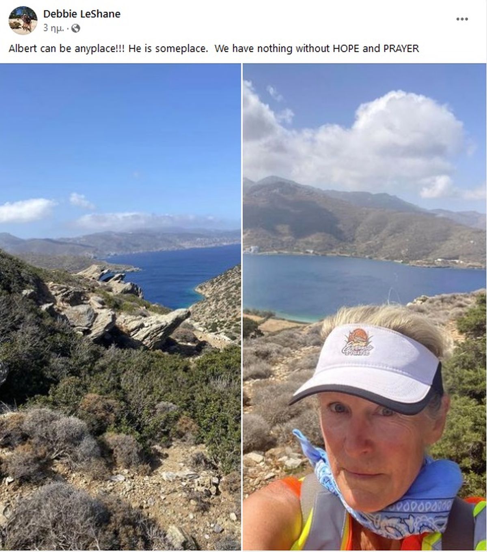487x552 pixels.
Task: Click the word HOPE in the post
Action: (346, 49)
